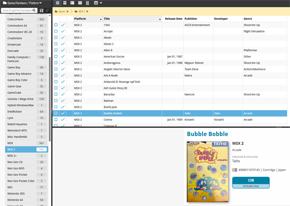Open the Neo Geo Pocket Color folder
The width and height of the screenshot is (290, 206).
pos(27,181)
